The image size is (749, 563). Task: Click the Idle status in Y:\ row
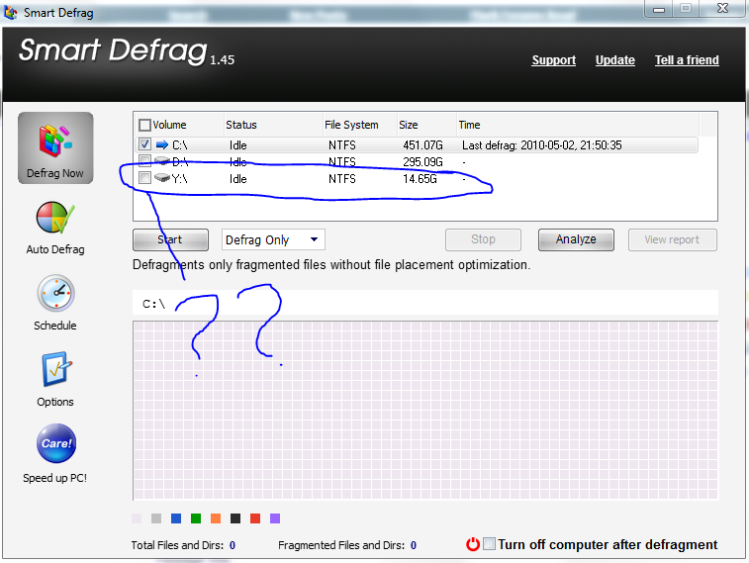[237, 179]
